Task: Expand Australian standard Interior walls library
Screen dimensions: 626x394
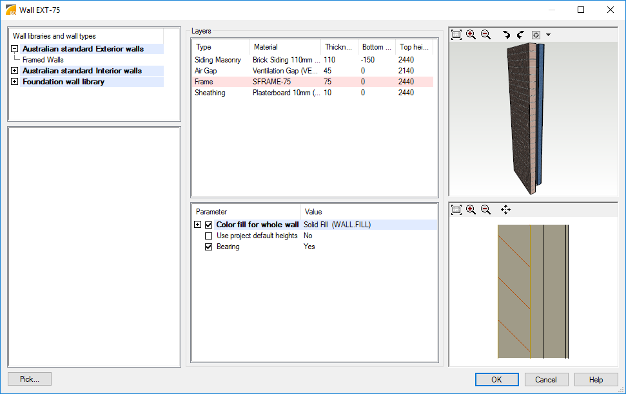Action: click(x=14, y=71)
